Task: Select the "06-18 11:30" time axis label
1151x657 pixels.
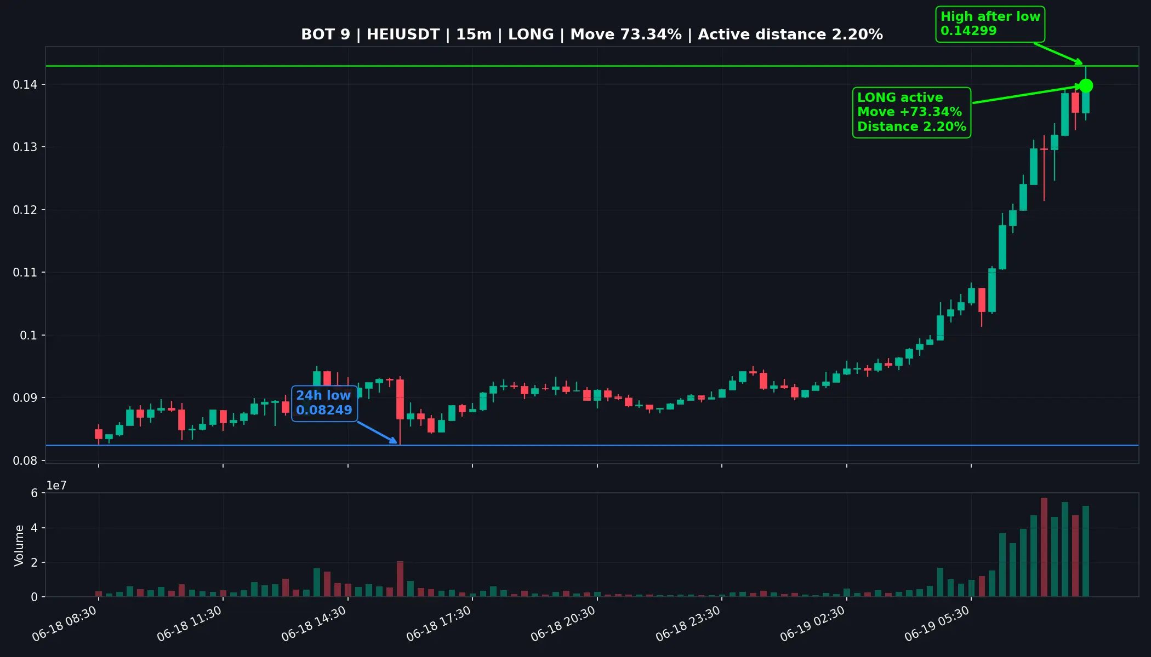Action: (x=190, y=624)
